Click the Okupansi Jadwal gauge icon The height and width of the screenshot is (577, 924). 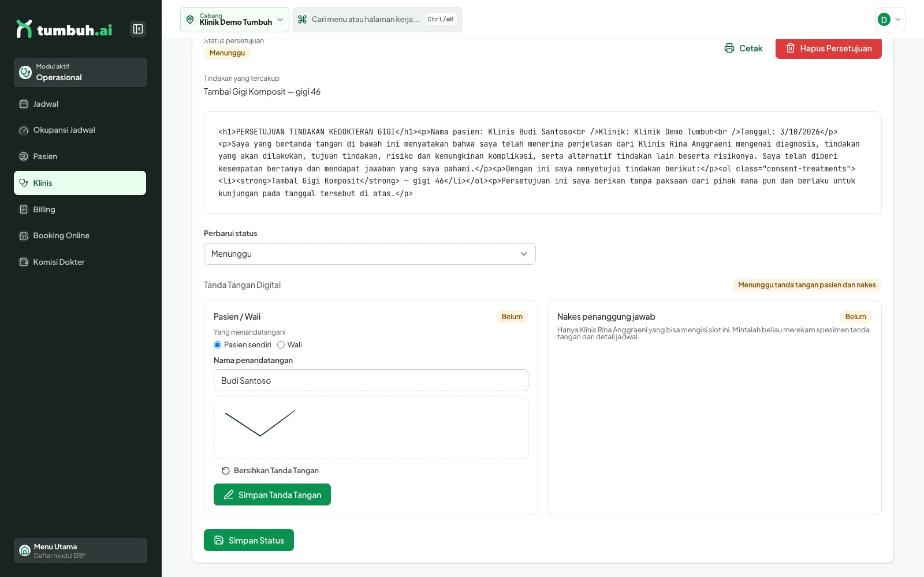[24, 130]
